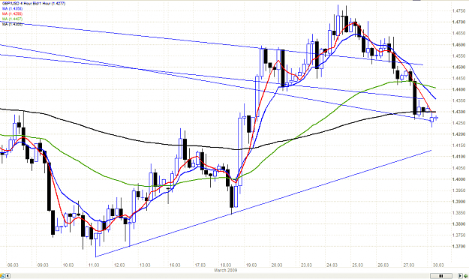Click the 1.3700 price label
The height and width of the screenshot is (279, 469).
click(x=458, y=247)
